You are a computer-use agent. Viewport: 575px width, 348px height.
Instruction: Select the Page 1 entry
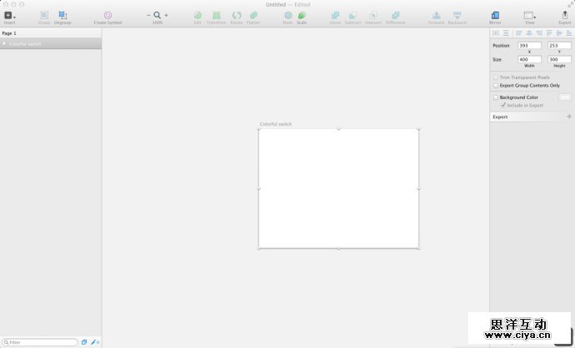tap(10, 32)
